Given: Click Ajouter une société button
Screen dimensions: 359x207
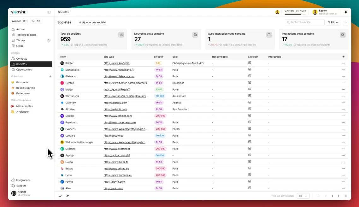Looking at the screenshot, I should tap(92, 22).
